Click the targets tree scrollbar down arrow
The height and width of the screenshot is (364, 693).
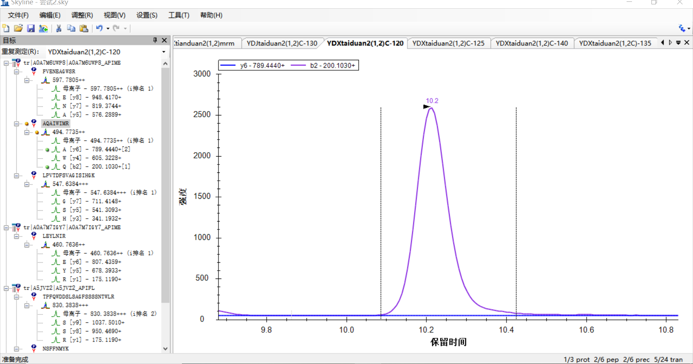pyautogui.click(x=165, y=348)
